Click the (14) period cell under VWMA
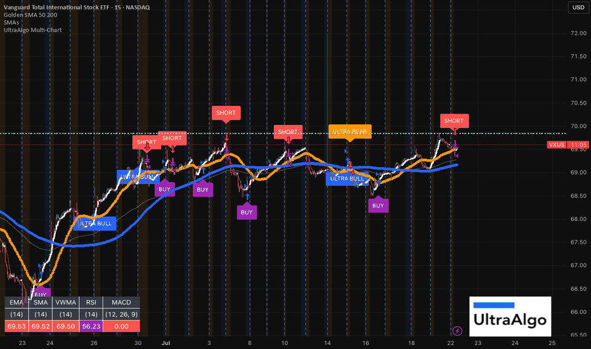Image resolution: width=591 pixels, height=349 pixels. click(x=66, y=314)
